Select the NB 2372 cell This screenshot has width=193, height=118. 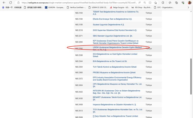(79, 78)
